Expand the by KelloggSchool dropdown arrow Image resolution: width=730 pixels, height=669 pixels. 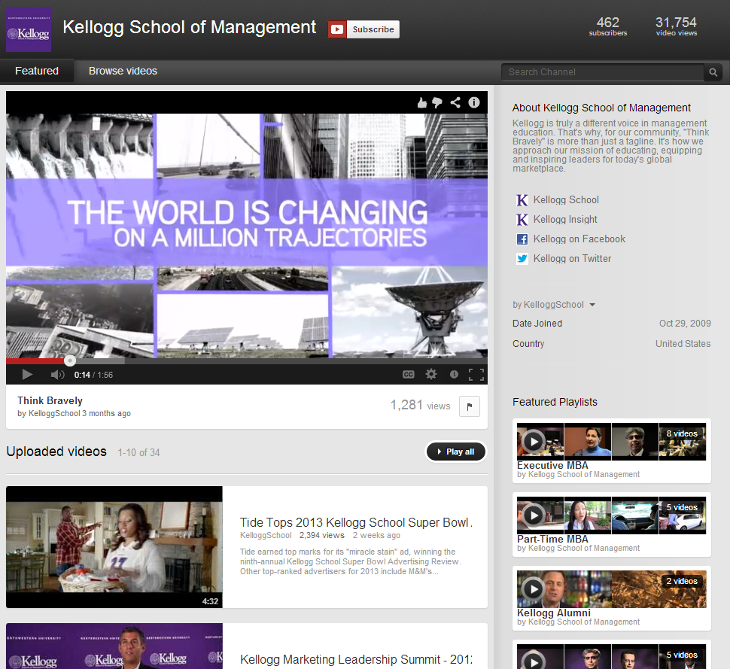click(592, 304)
